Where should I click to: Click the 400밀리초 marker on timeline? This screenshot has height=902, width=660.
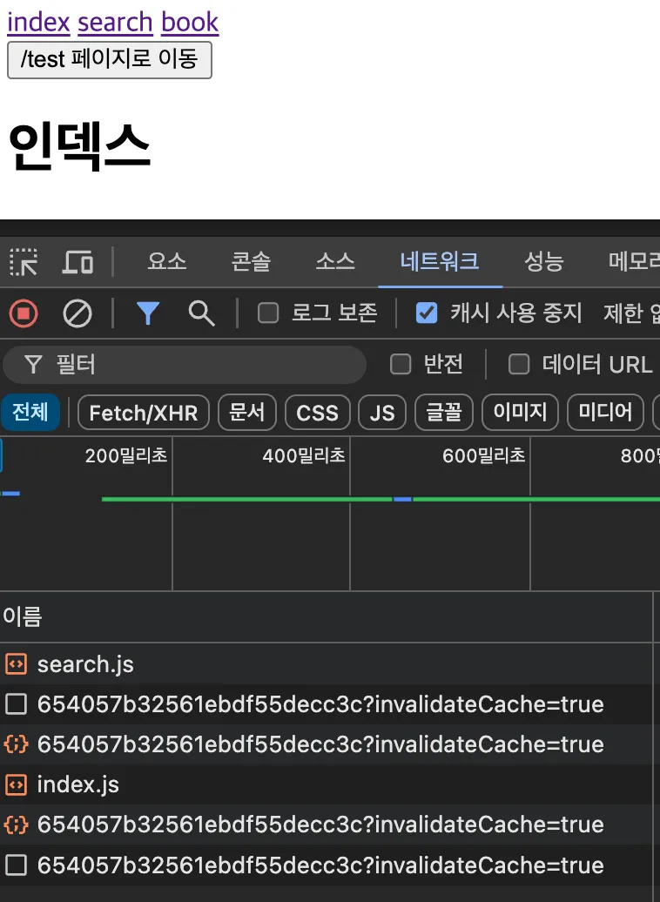click(304, 456)
